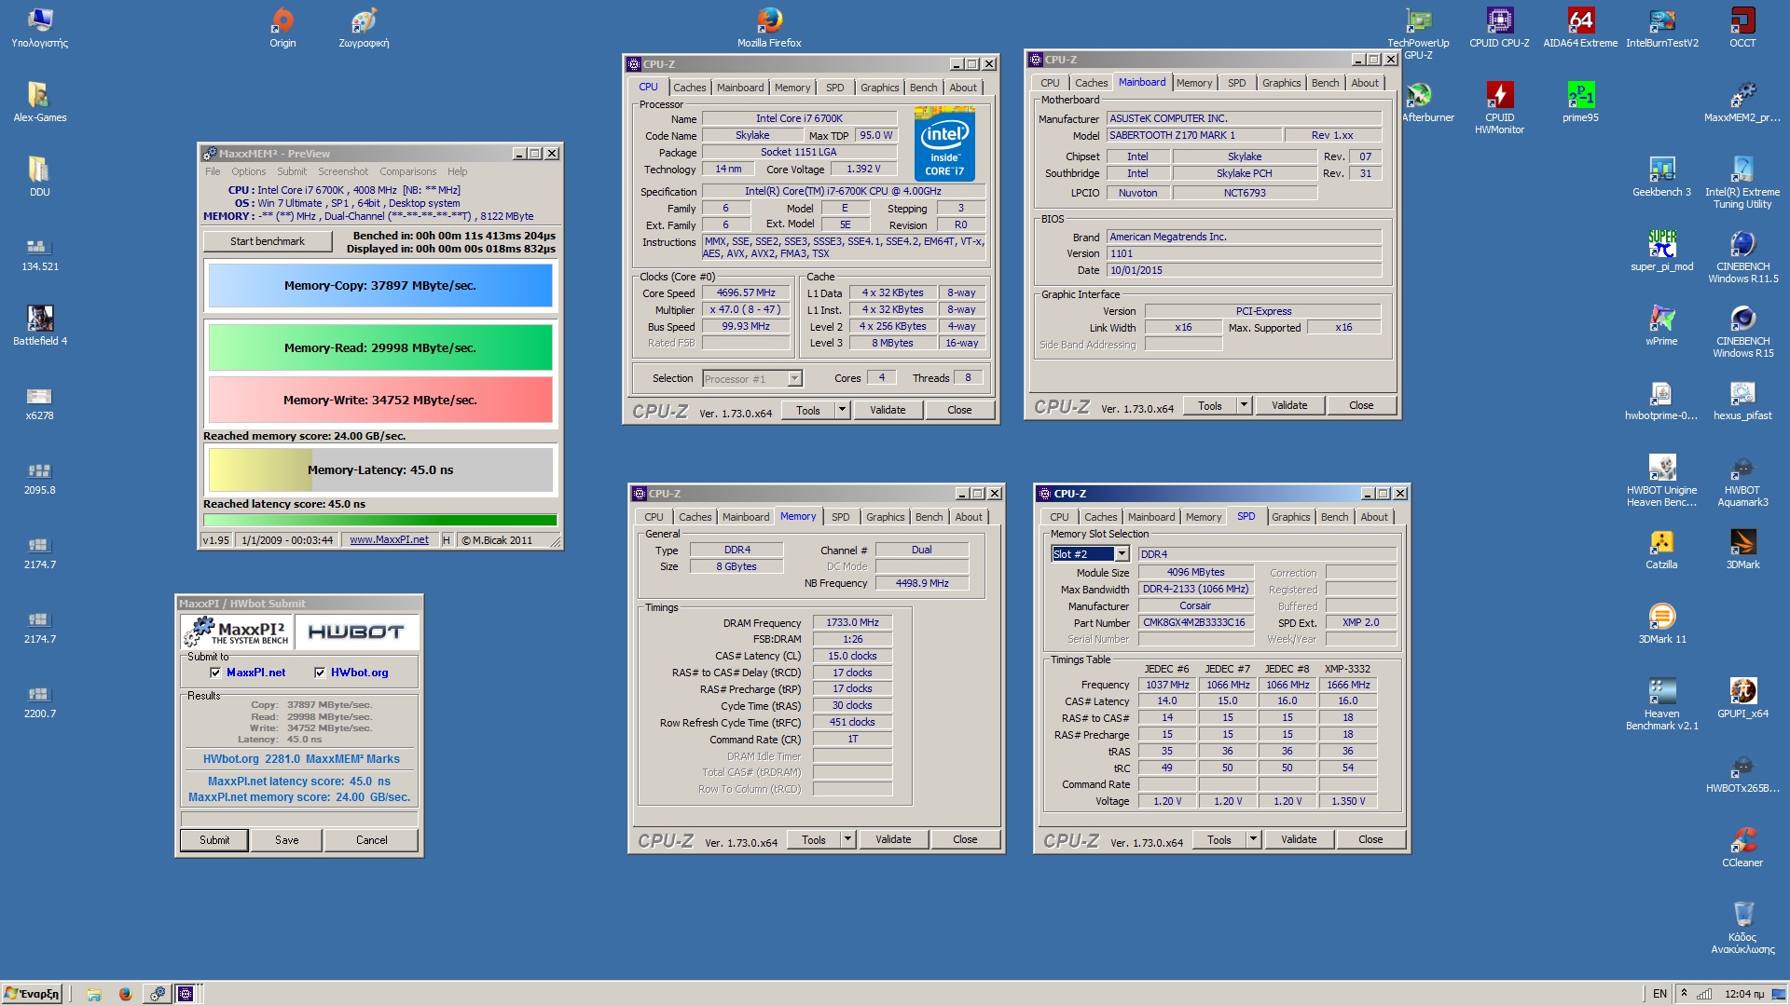Click the Memory-Copy result bar
1790x1006 pixels.
(x=380, y=286)
